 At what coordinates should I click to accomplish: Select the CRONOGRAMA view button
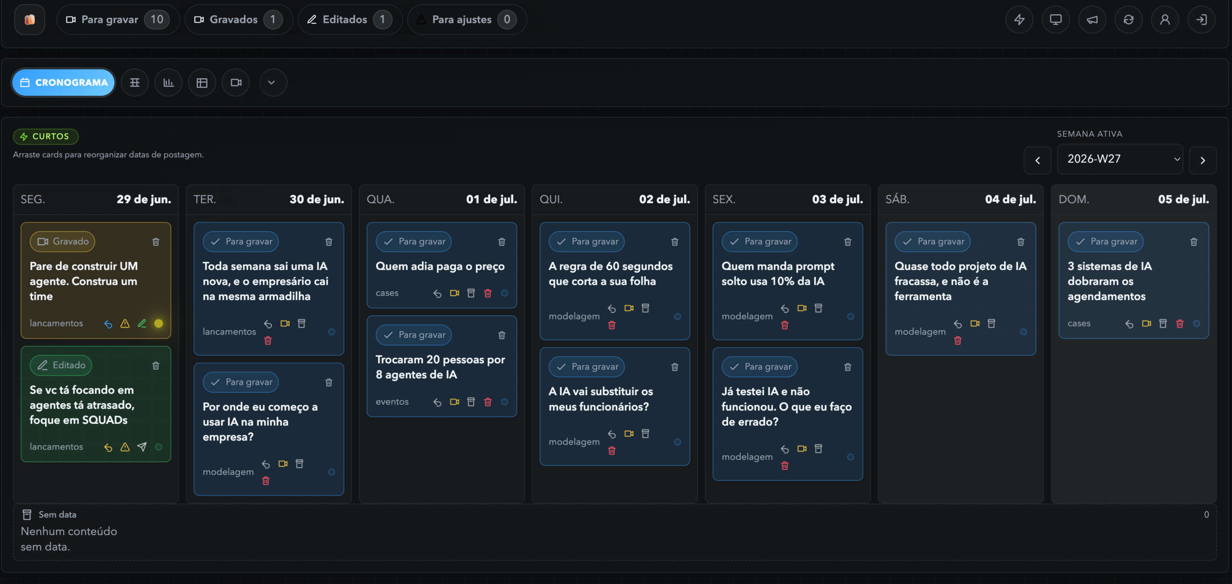64,83
